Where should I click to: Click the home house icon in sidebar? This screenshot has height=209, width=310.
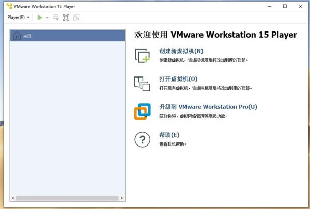(x=17, y=36)
